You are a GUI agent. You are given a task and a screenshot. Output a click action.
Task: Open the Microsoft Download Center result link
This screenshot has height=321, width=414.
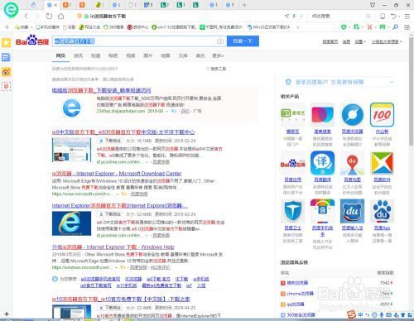117,174
